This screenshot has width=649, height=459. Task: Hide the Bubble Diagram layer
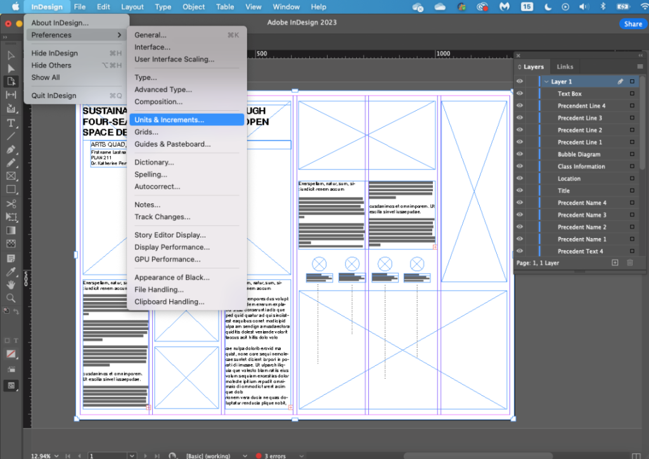(520, 153)
